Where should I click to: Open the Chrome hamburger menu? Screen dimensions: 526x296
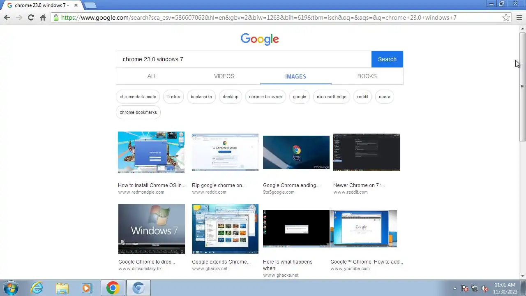(x=519, y=17)
